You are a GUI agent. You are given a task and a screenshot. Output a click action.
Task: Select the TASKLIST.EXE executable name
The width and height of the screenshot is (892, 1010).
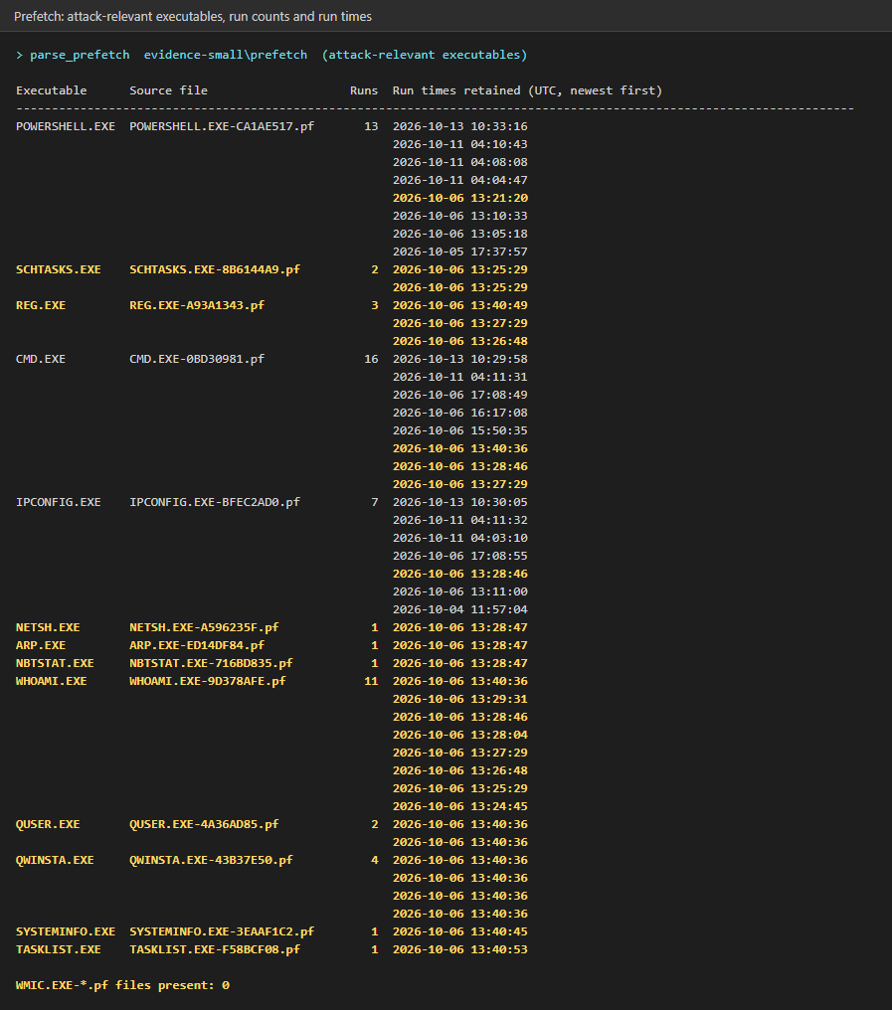point(59,949)
